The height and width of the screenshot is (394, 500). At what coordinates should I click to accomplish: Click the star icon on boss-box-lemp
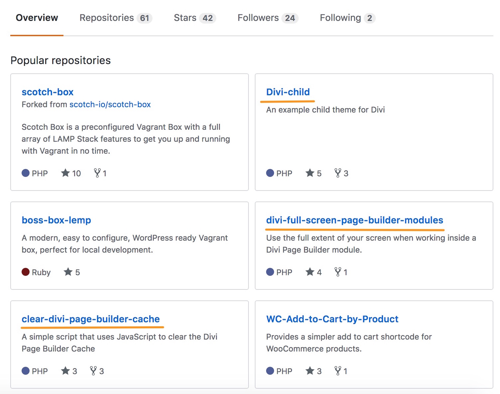(x=68, y=272)
